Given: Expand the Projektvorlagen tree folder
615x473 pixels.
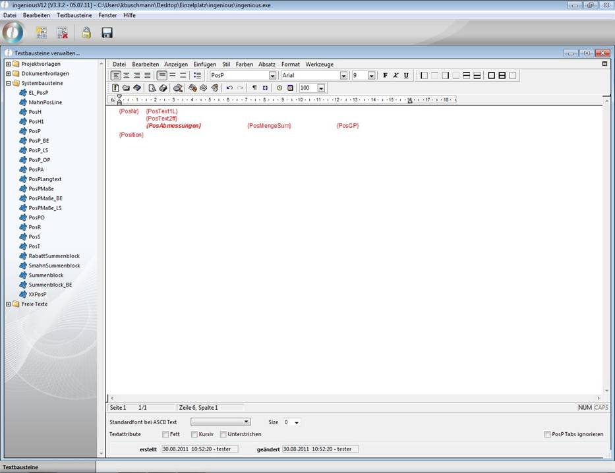Looking at the screenshot, I should [8, 64].
